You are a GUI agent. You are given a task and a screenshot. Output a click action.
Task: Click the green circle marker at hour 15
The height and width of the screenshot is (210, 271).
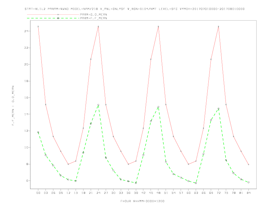(x=76, y=181)
